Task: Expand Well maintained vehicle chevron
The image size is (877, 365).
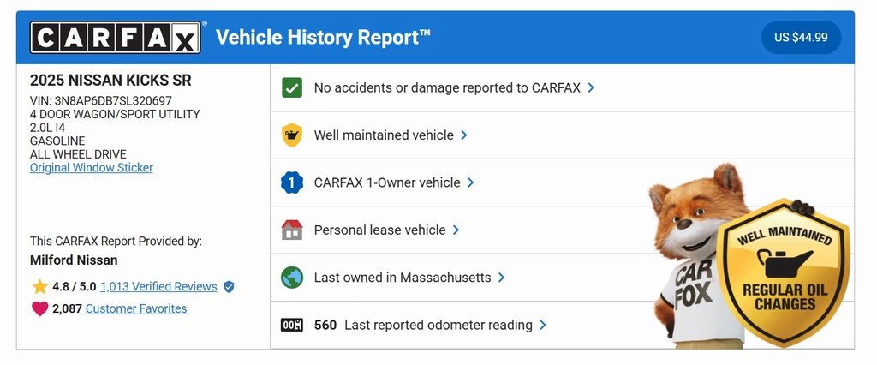Action: pyautogui.click(x=464, y=135)
